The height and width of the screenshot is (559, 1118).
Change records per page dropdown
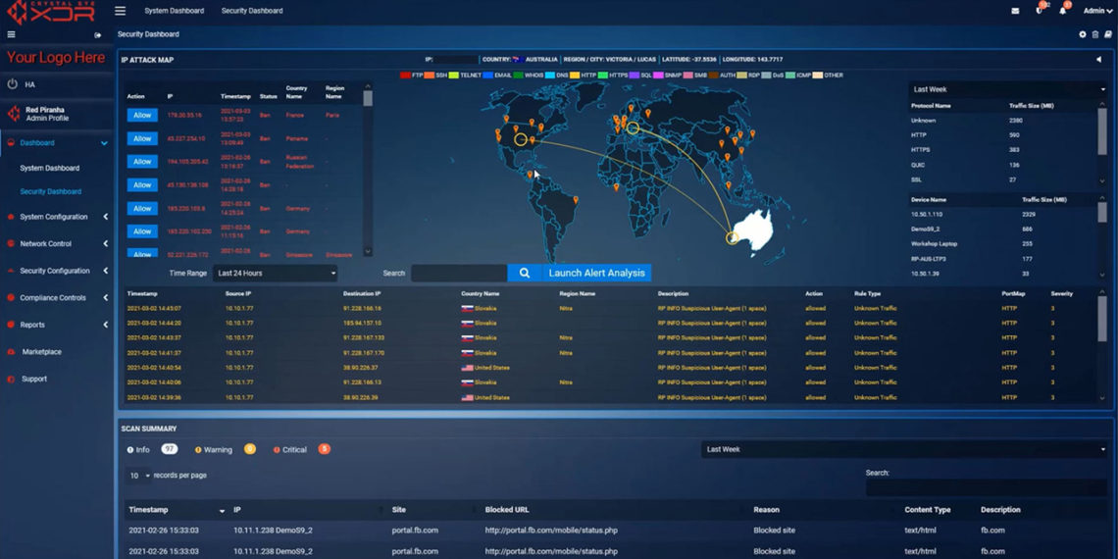click(x=138, y=476)
